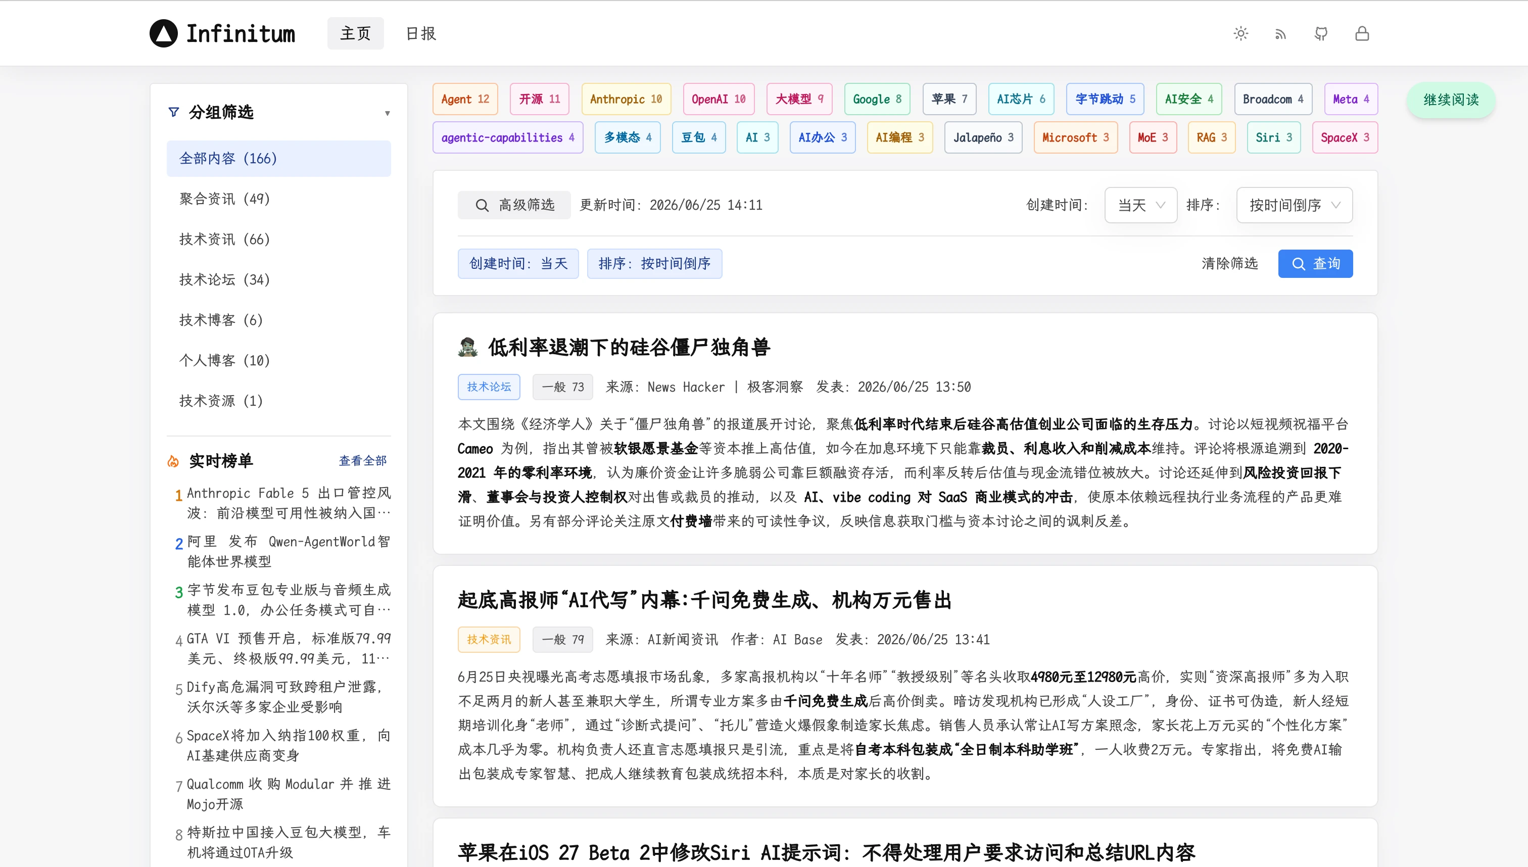Click the filter funnel icon beside 分组筛选
This screenshot has height=867, width=1528.
coord(173,112)
